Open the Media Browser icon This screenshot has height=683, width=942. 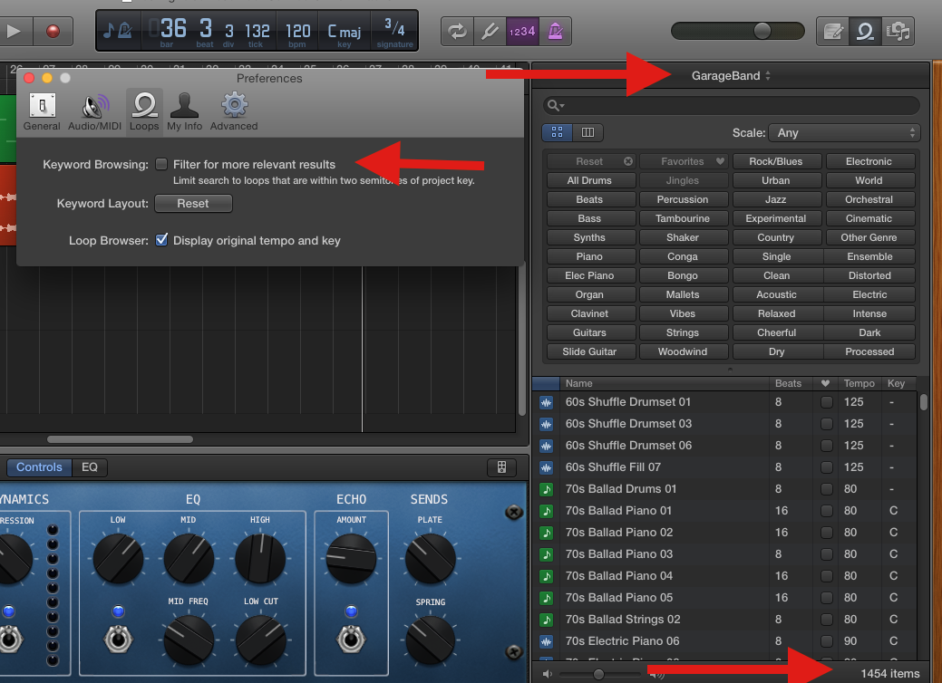tap(898, 31)
